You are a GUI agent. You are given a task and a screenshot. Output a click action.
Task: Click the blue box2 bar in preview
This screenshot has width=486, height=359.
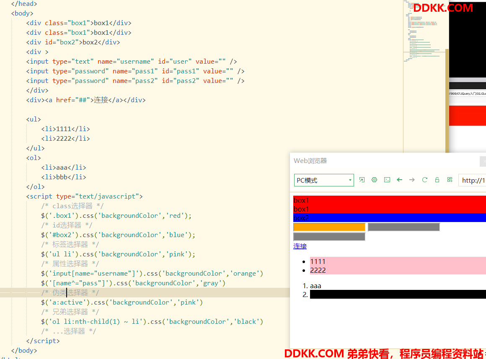tap(390, 218)
